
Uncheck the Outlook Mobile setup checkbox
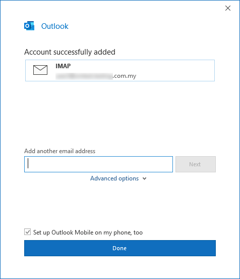[x=28, y=232]
